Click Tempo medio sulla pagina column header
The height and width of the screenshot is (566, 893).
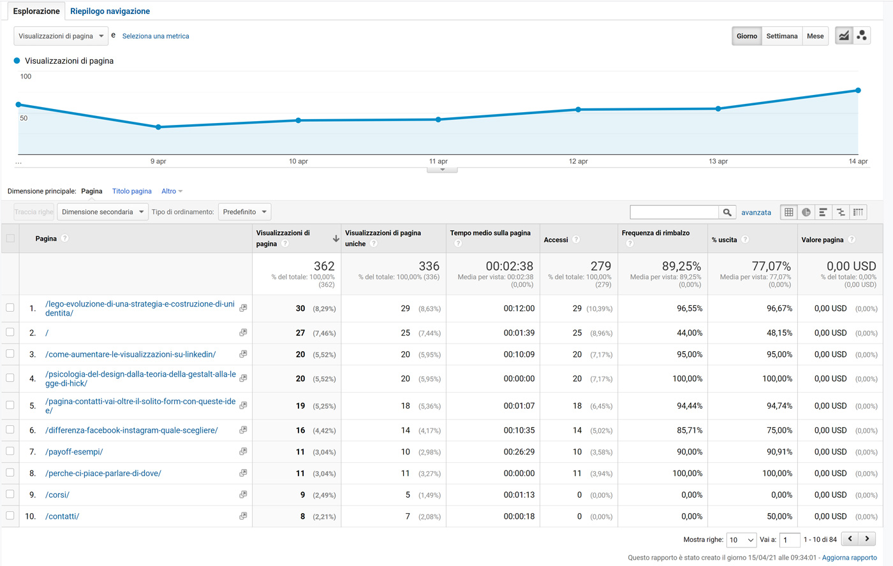point(490,233)
